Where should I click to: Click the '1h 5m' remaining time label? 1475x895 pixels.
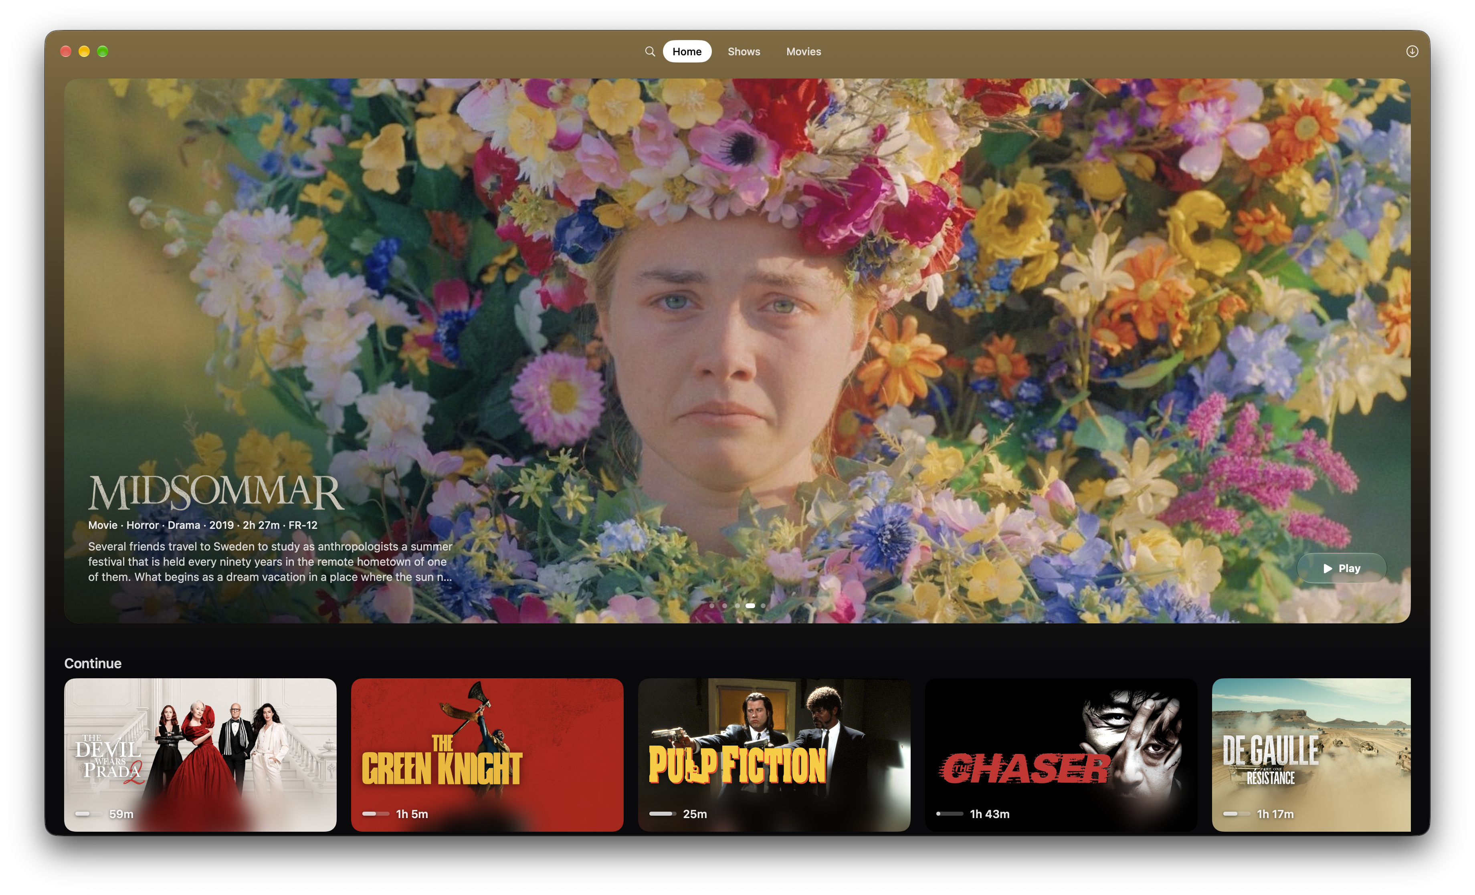(x=412, y=814)
